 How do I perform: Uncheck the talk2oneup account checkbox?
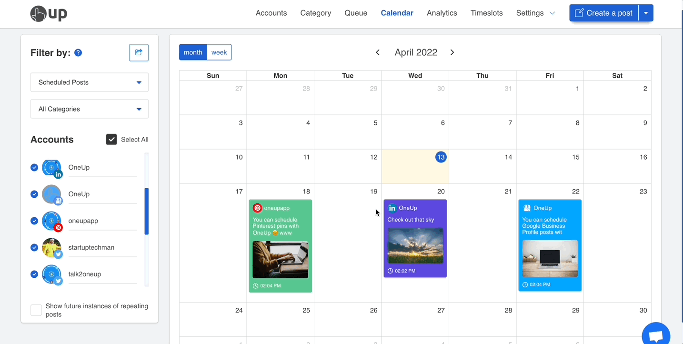click(34, 274)
